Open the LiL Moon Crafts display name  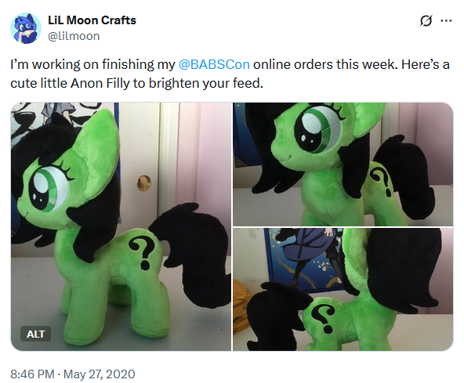click(x=92, y=20)
